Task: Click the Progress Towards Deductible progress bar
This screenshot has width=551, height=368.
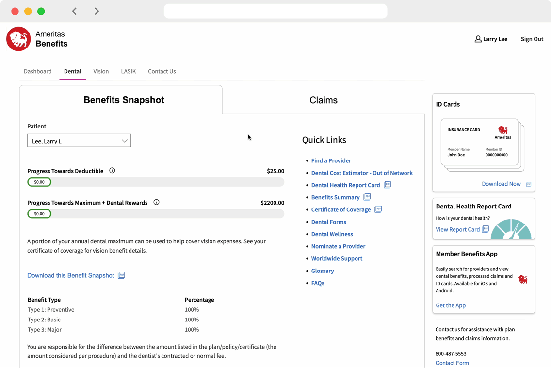Action: (156, 182)
